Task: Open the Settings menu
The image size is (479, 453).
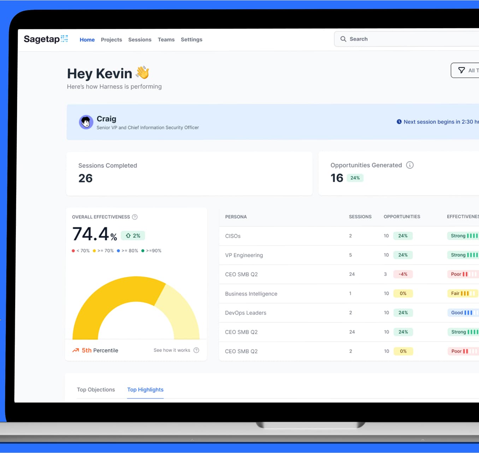Action: pos(191,40)
